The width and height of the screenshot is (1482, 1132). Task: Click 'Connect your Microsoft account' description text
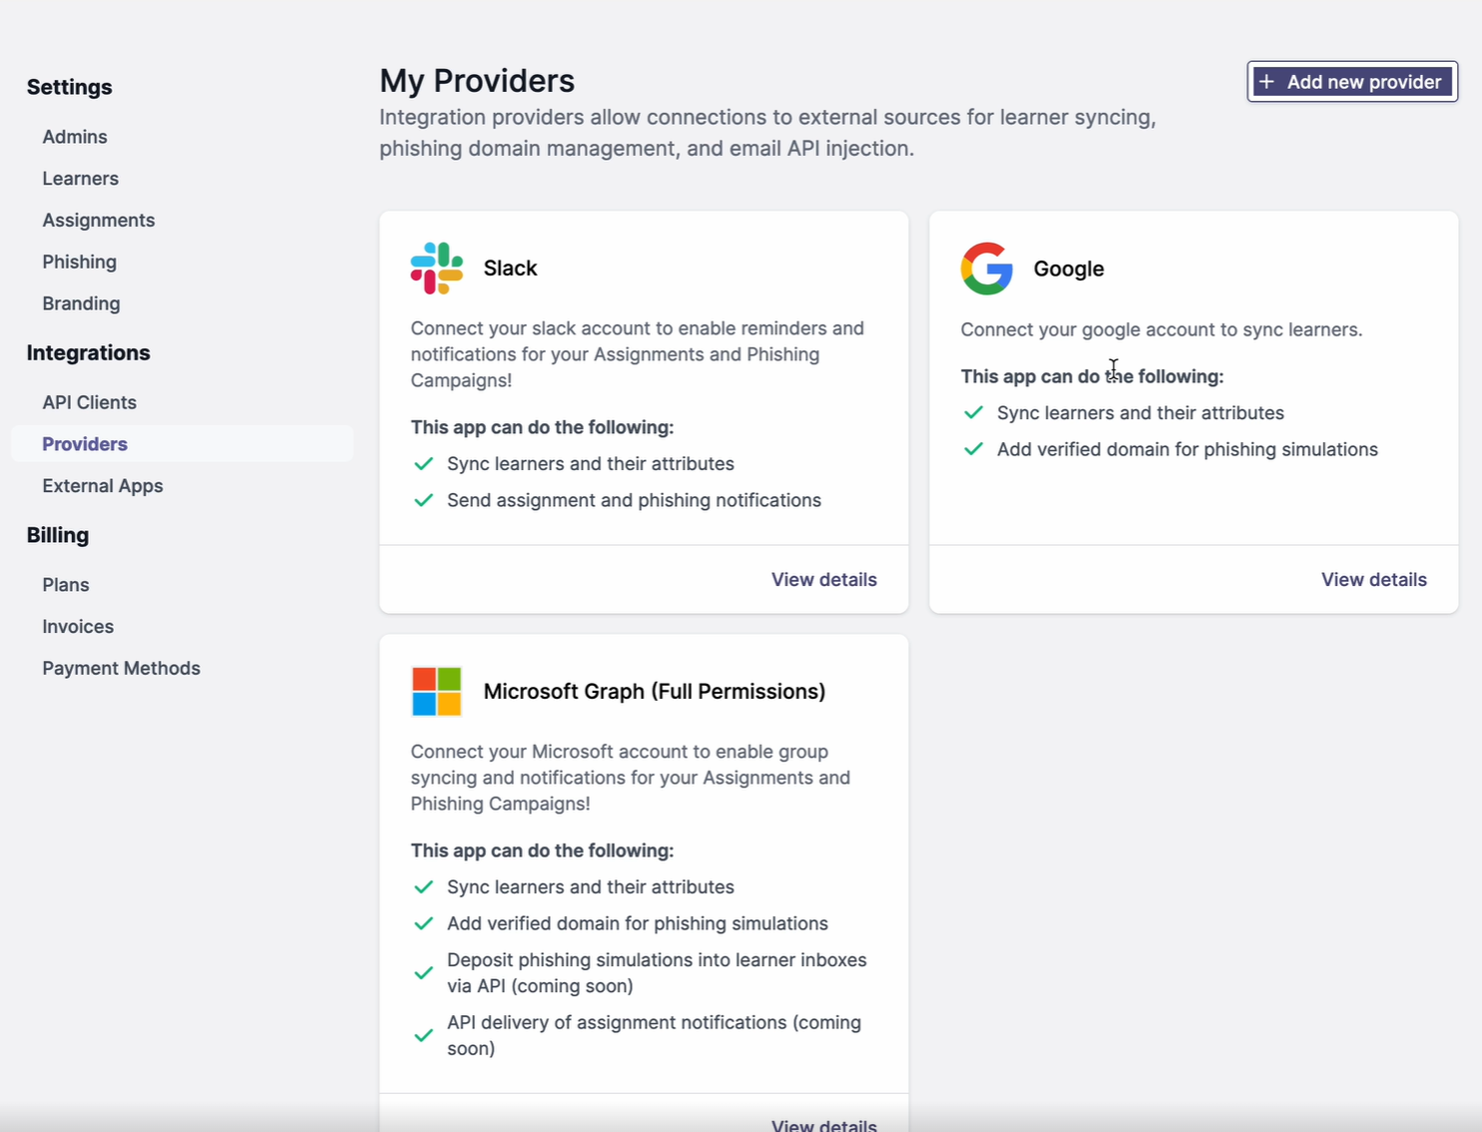631,778
